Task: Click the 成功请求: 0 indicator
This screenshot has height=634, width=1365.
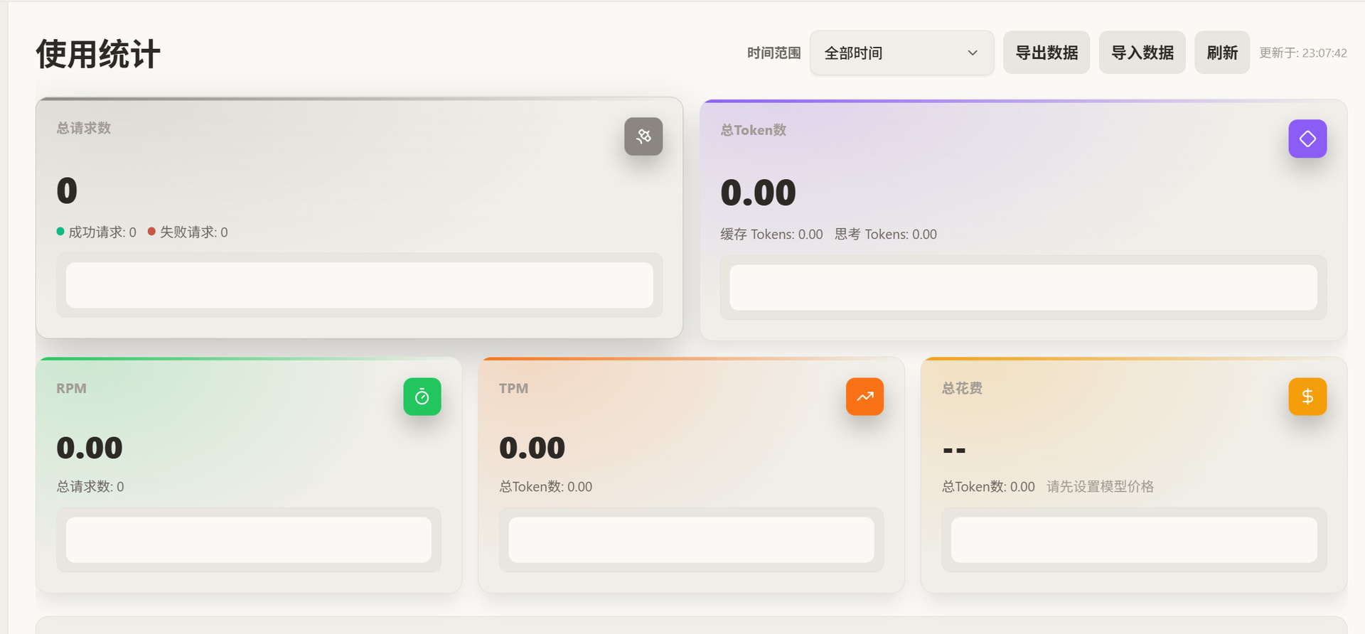Action: [x=96, y=232]
